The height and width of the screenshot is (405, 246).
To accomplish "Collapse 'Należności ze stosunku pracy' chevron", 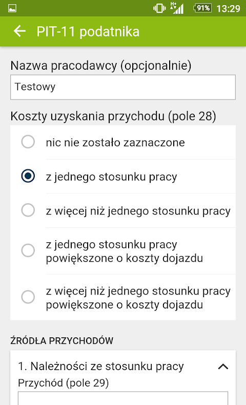I will pyautogui.click(x=223, y=367).
